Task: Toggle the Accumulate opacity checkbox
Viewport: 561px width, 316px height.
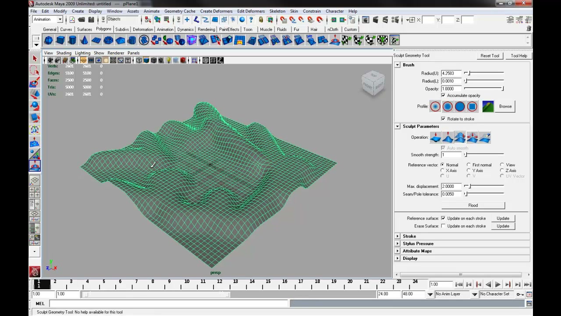Action: pyautogui.click(x=443, y=95)
